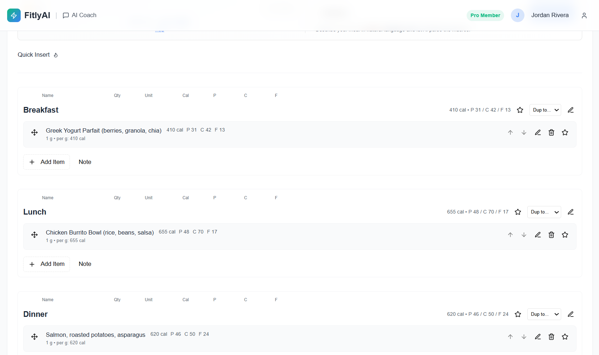Viewport: 599px width, 355px height.
Task: Delete the Chicken Burrito Bowl item
Action: click(x=551, y=235)
